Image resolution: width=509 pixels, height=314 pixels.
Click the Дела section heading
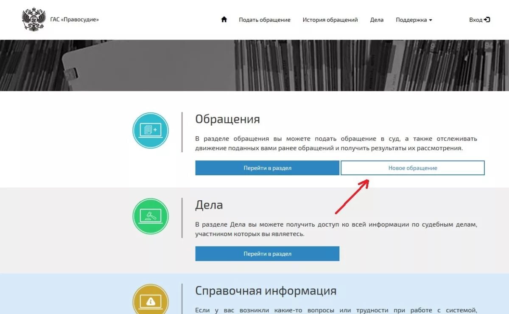click(x=209, y=205)
